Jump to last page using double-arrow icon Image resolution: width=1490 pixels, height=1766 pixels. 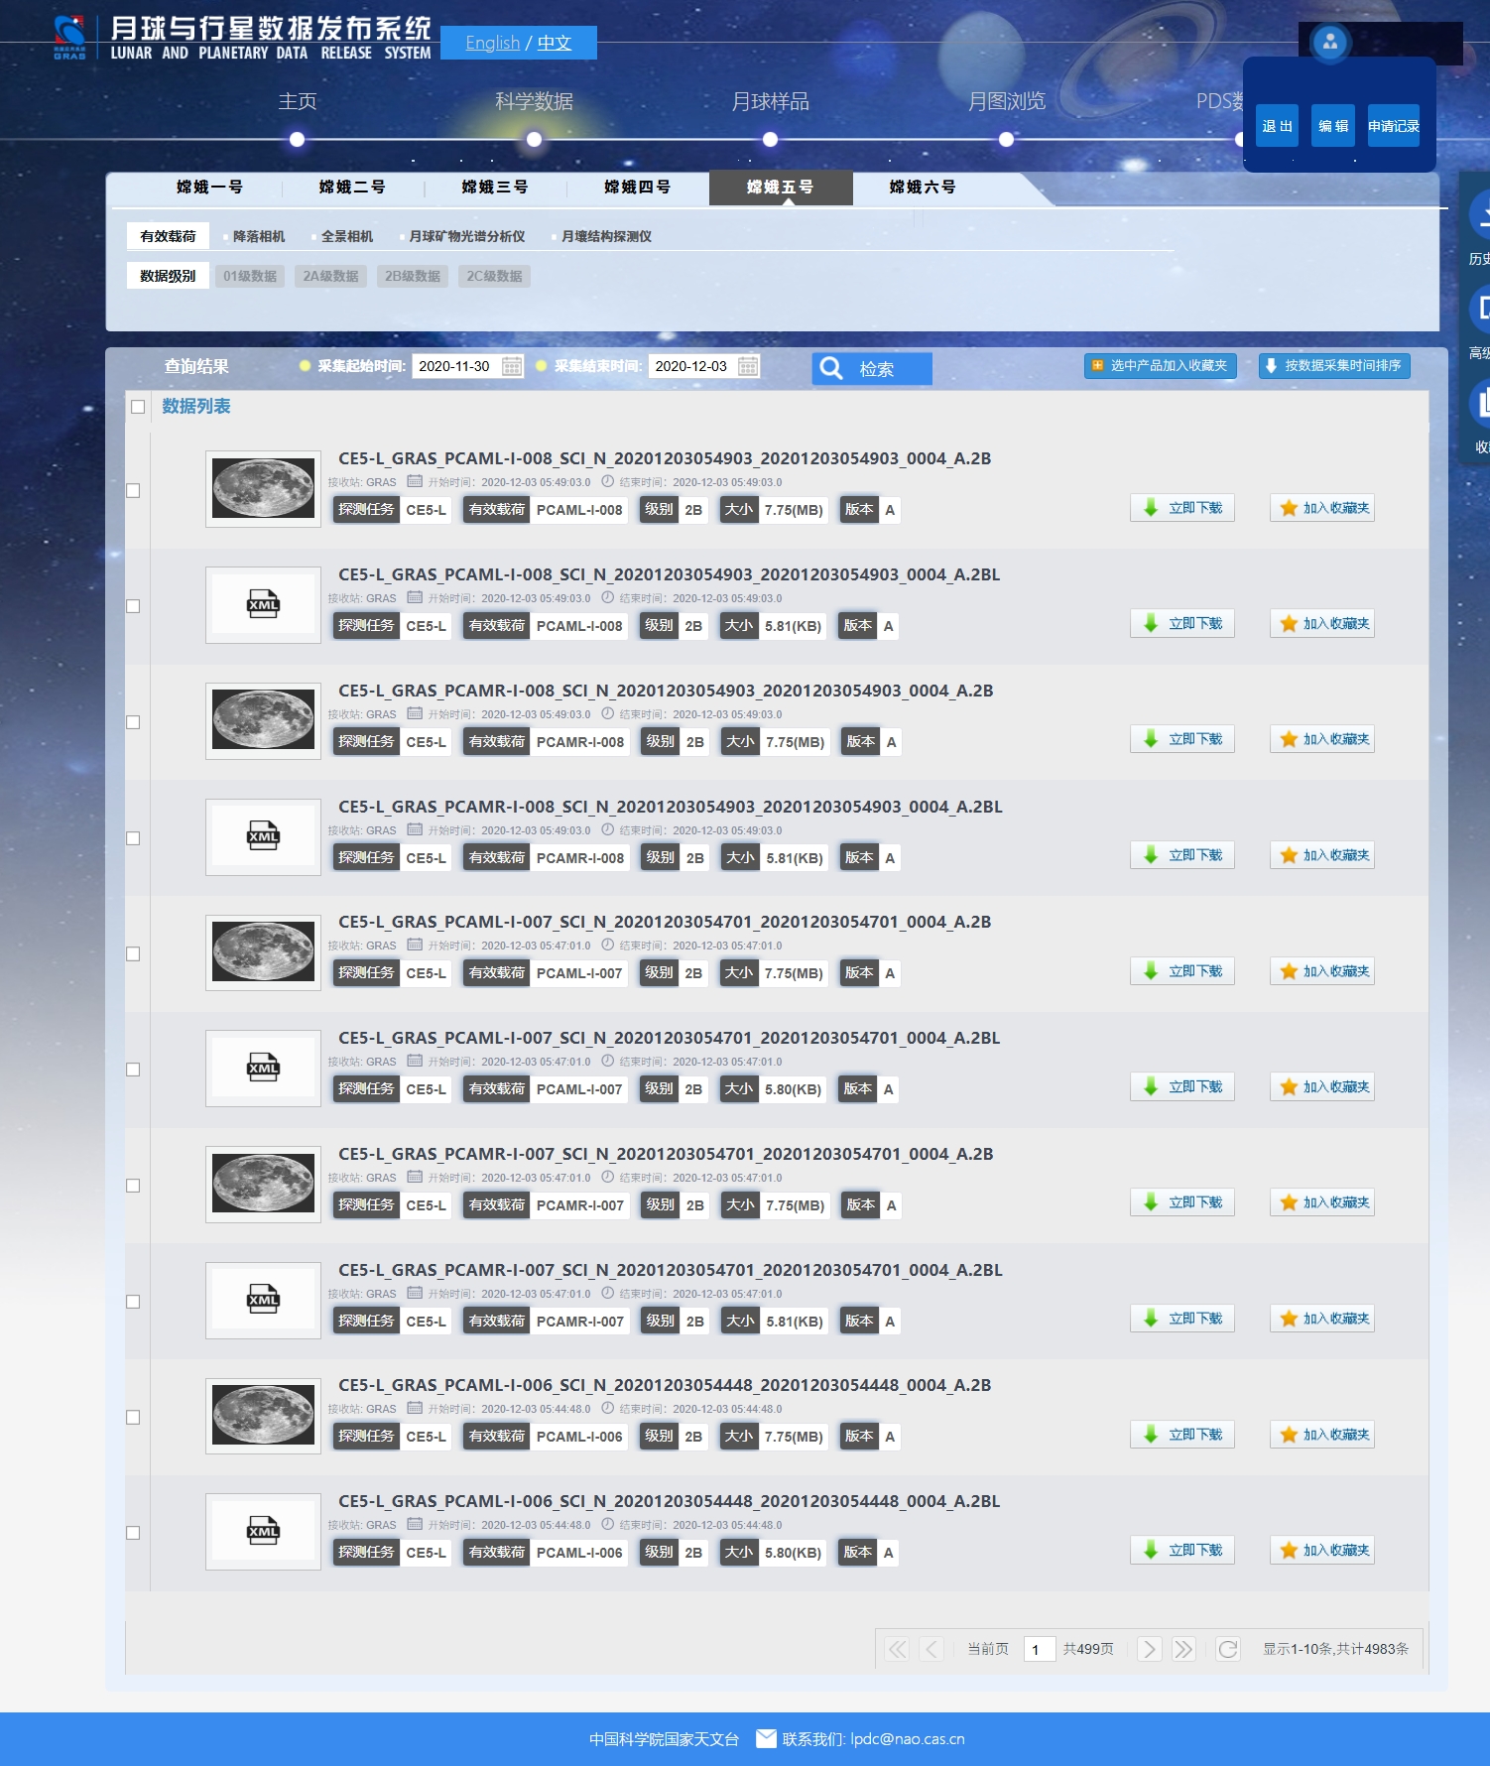pos(1182,1649)
